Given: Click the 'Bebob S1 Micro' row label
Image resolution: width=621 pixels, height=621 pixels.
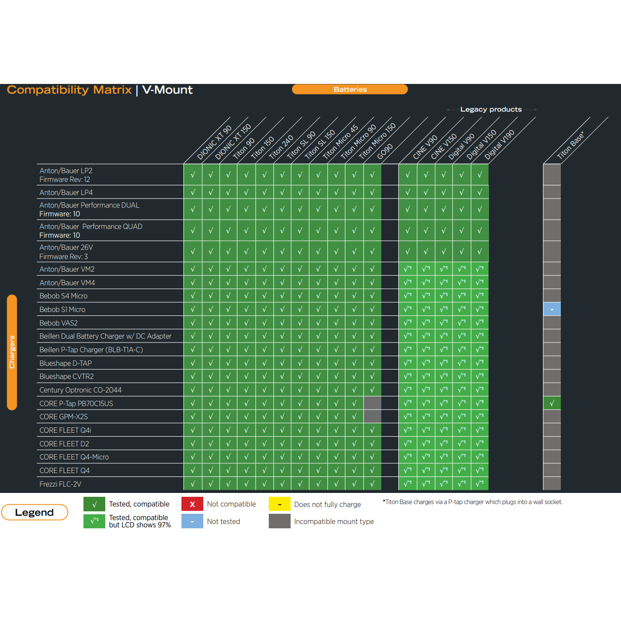Looking at the screenshot, I should coord(63,310).
